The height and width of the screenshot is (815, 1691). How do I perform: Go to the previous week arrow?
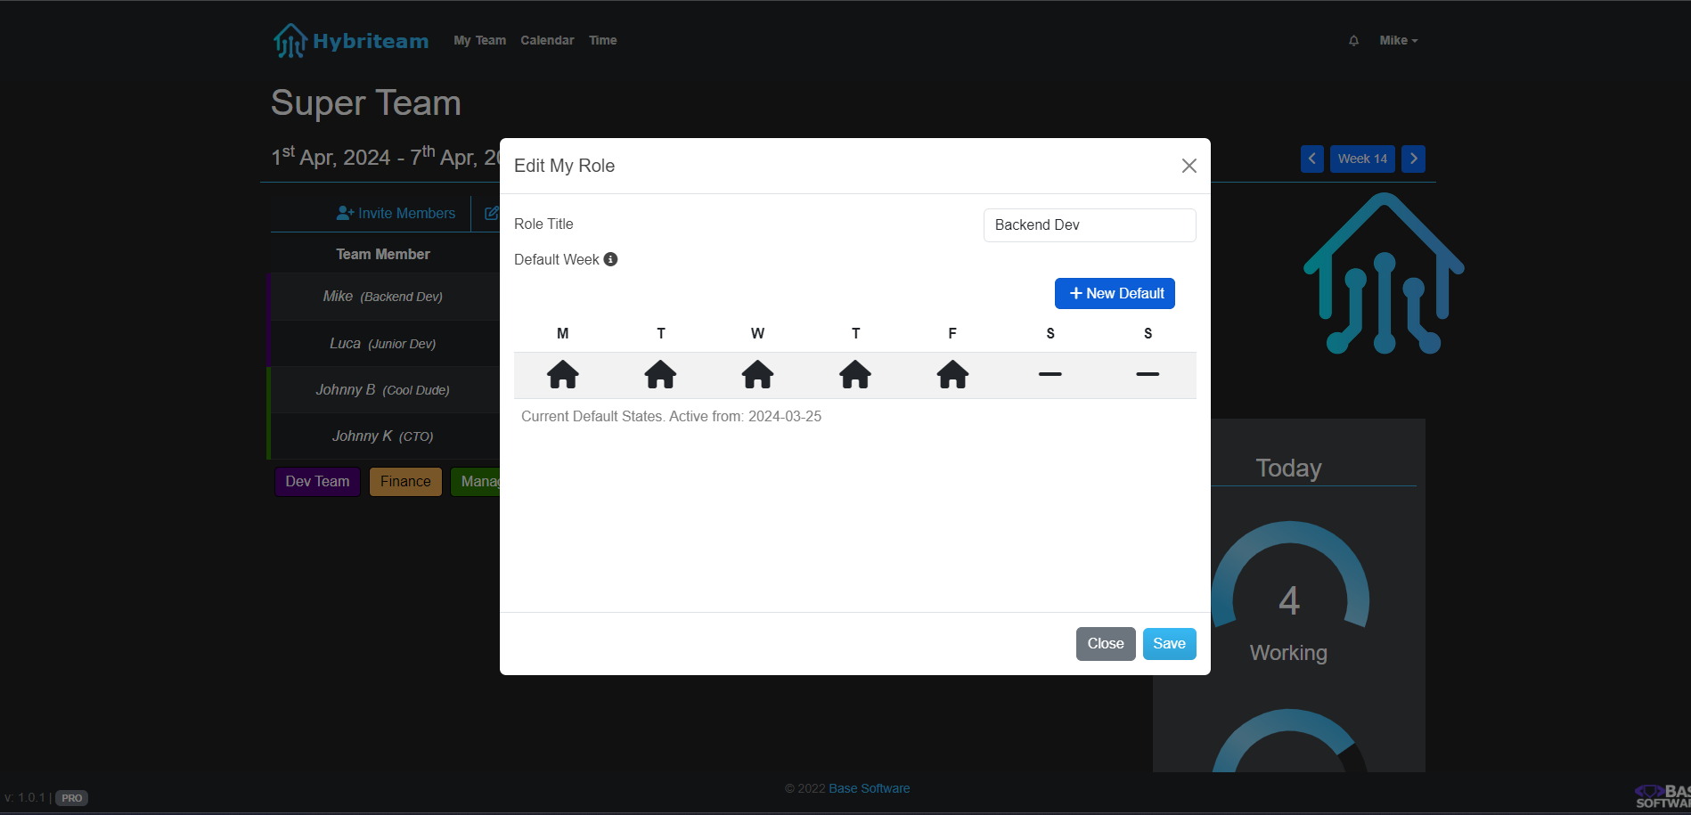1311,159
